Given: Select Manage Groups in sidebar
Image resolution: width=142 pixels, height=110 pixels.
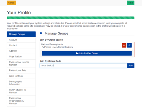Looking at the screenshot, I should pyautogui.click(x=21, y=34).
